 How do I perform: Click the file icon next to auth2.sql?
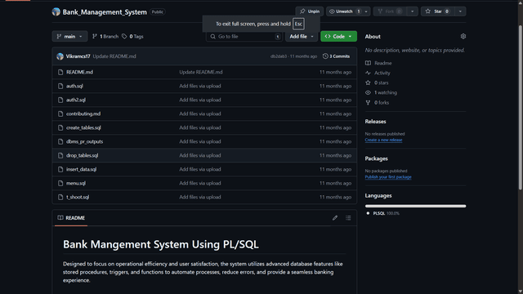point(60,100)
